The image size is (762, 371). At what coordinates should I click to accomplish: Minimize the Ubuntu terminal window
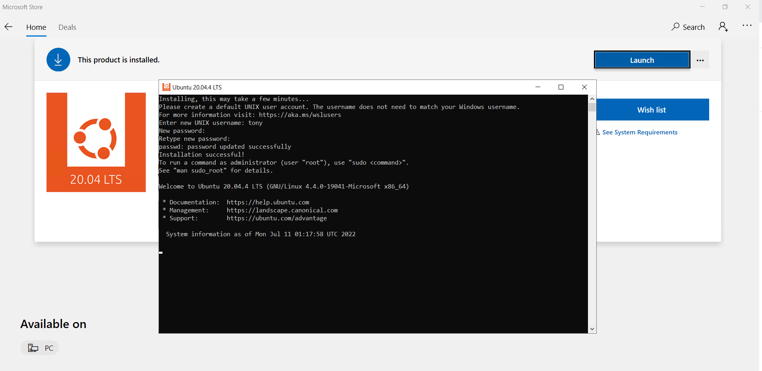click(x=538, y=87)
